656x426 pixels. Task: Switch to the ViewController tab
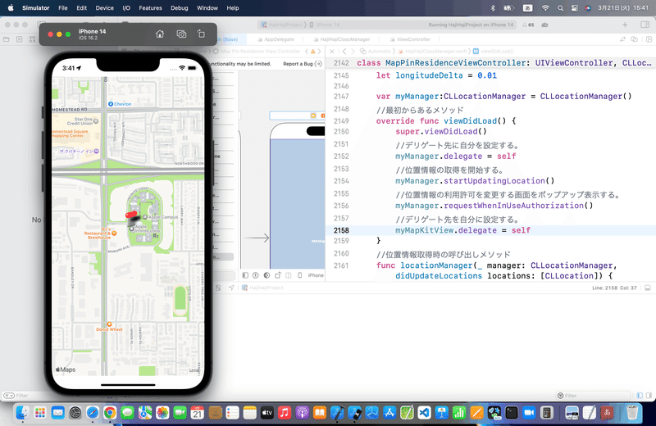point(410,39)
